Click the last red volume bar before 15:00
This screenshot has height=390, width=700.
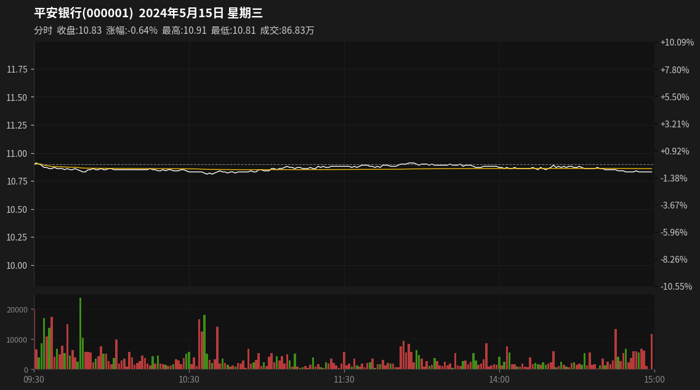pos(652,352)
